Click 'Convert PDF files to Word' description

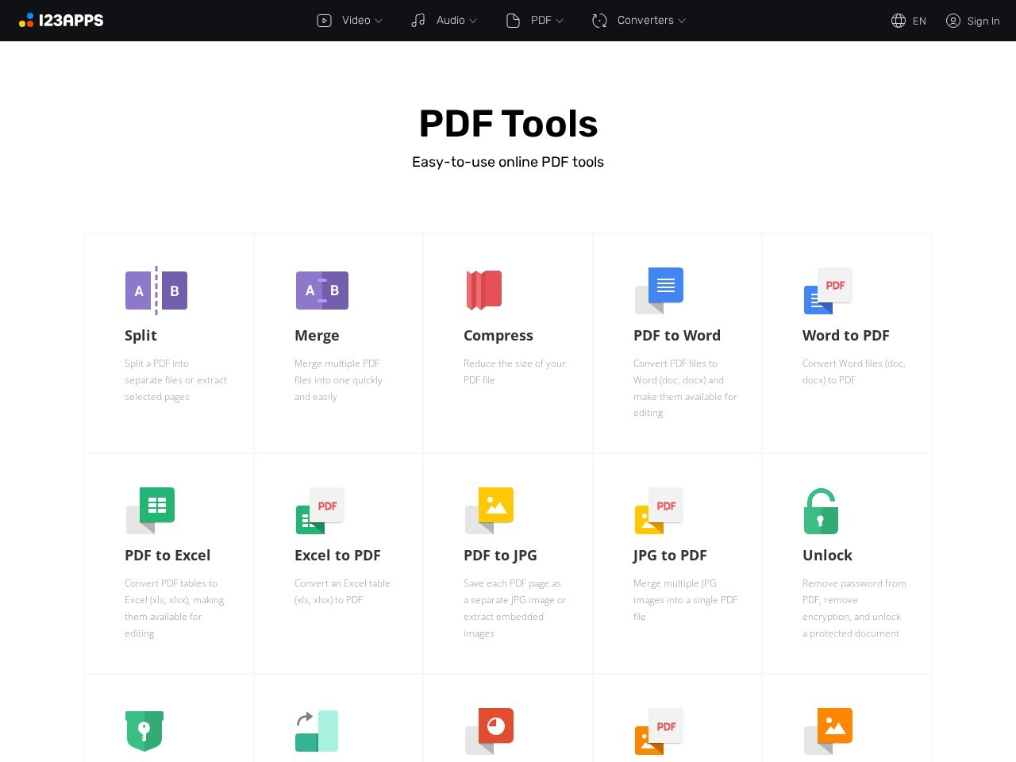[685, 388]
